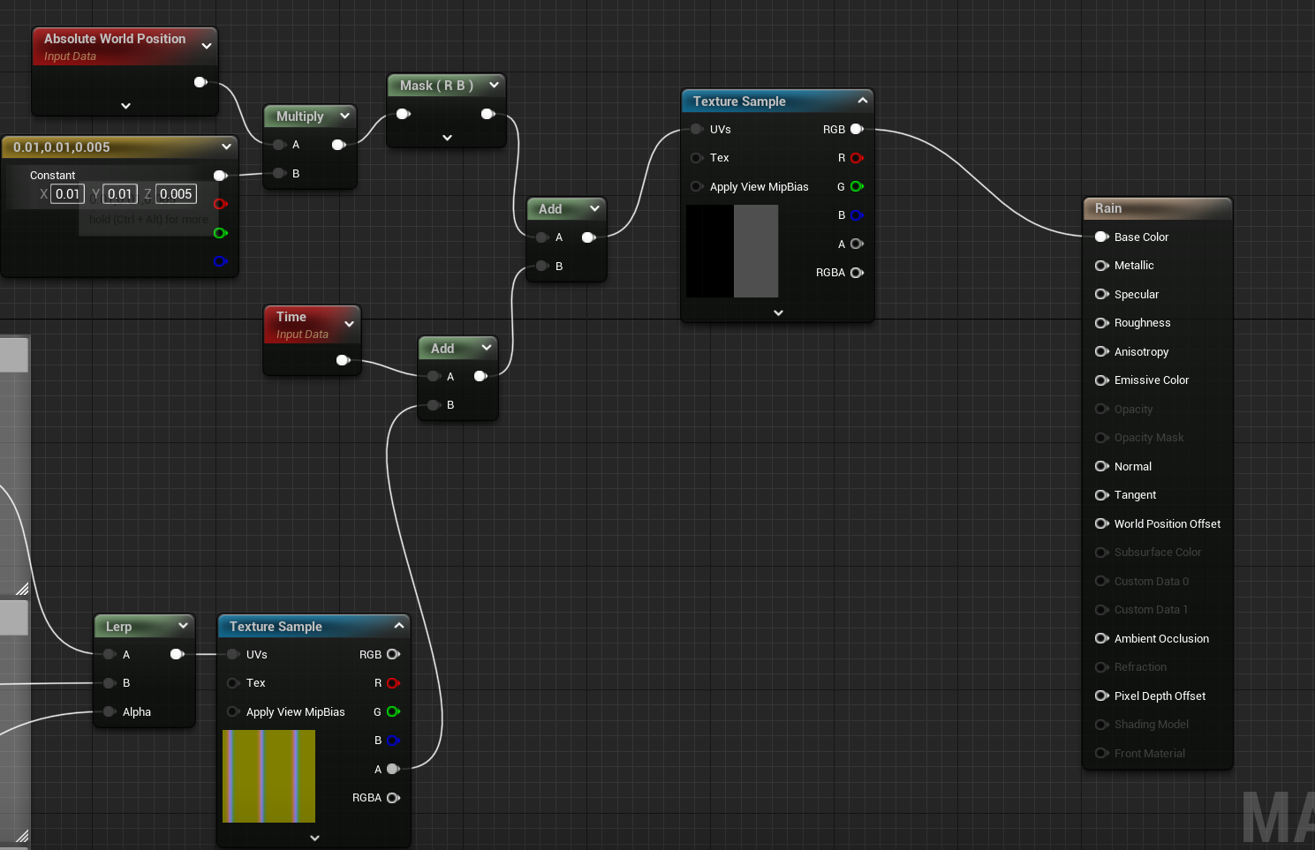The image size is (1315, 850).
Task: Click UVs input pin of upper Texture Sample
Action: point(697,129)
